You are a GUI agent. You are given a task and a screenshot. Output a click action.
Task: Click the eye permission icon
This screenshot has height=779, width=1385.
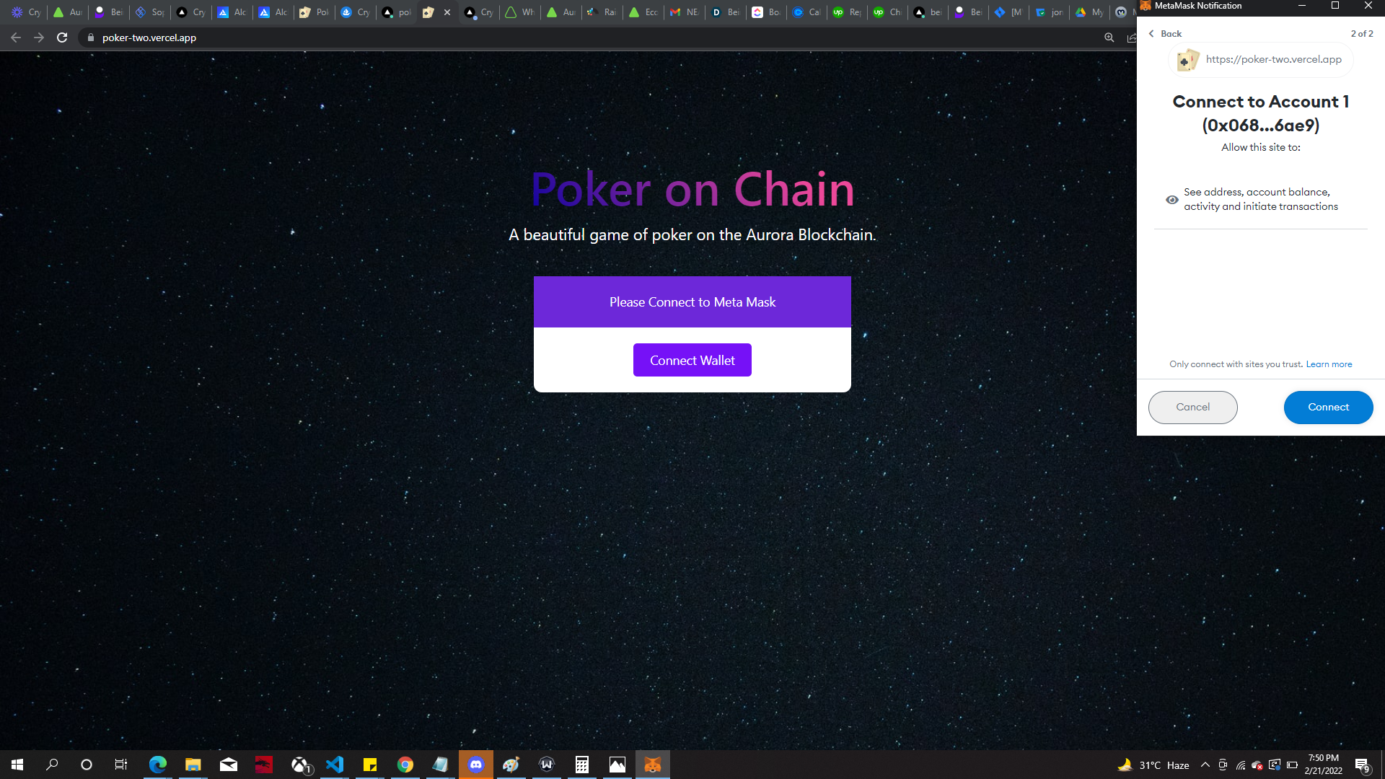point(1172,200)
